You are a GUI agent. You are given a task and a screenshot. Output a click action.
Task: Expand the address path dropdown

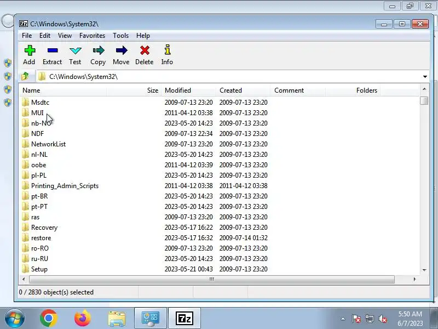(425, 76)
